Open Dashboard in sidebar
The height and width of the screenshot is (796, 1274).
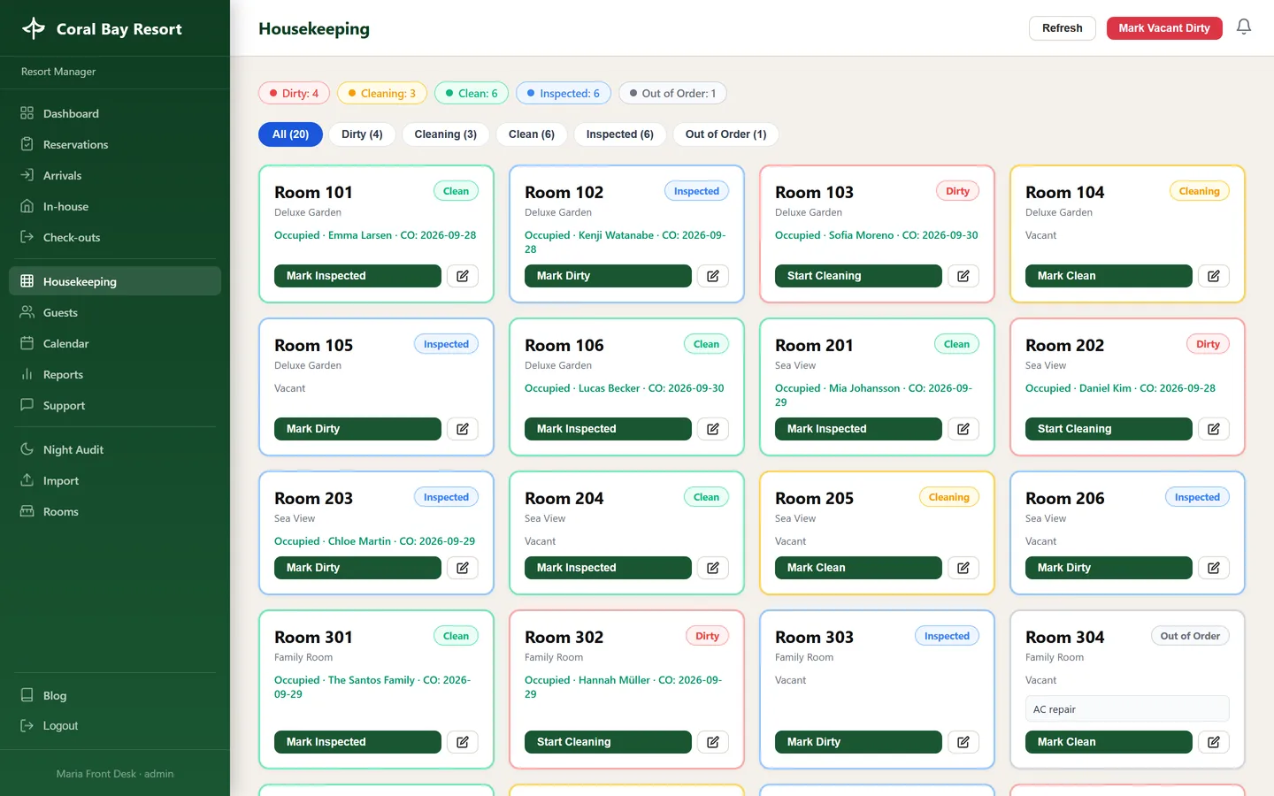pyautogui.click(x=115, y=113)
